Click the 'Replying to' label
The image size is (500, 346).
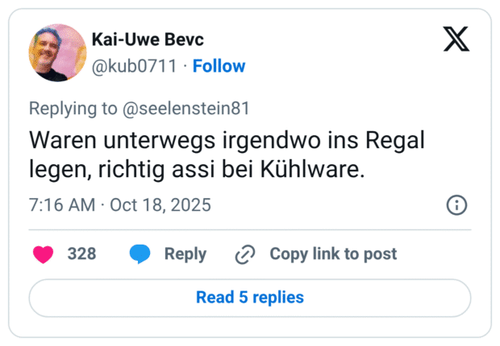(75, 109)
